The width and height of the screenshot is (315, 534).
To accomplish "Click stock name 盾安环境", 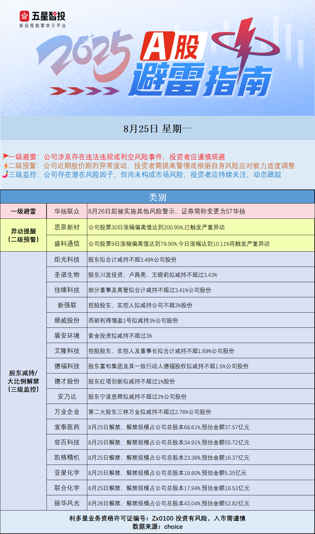I will coord(67,336).
